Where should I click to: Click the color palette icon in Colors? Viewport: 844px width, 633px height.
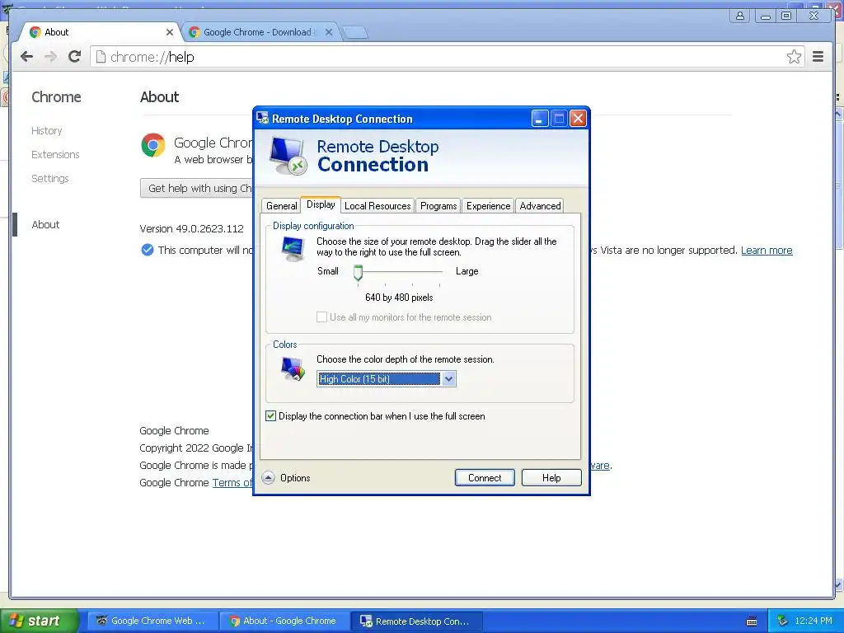point(293,369)
